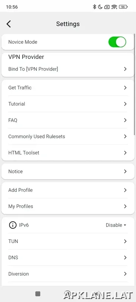Open the IPv6 Disable dropdown

116,225
